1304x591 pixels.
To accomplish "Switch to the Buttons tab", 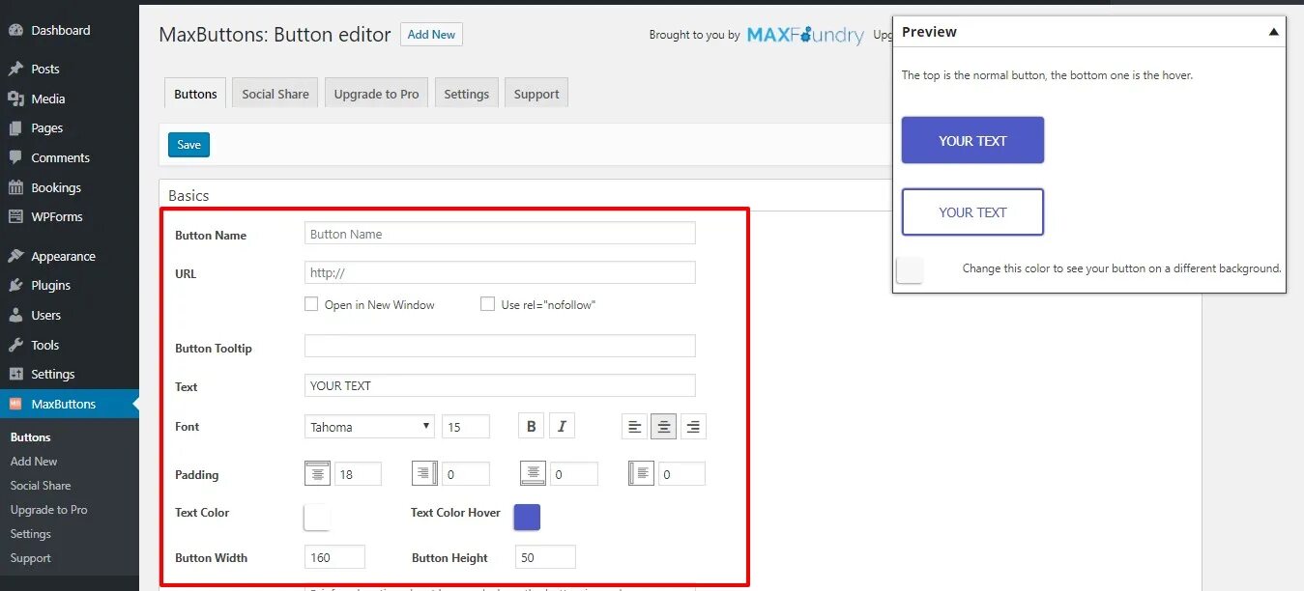I will 195,94.
